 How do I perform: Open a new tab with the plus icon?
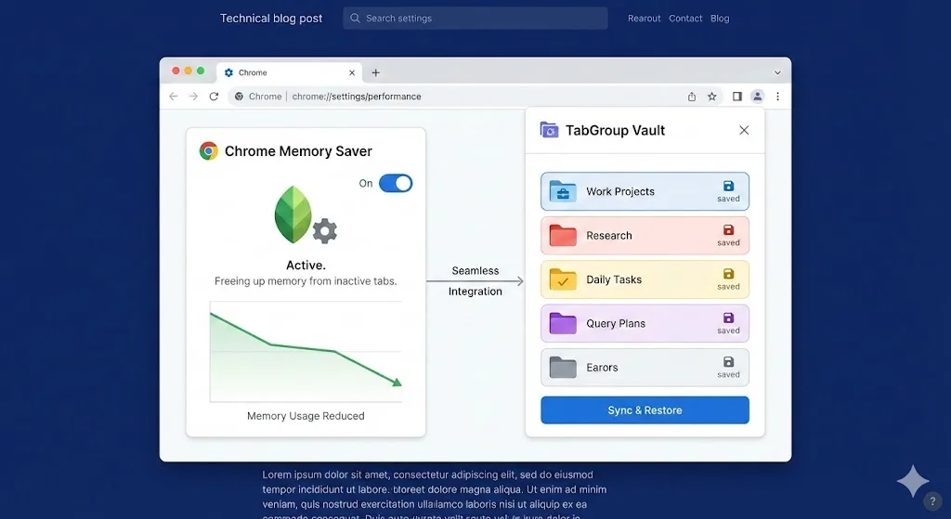(x=375, y=72)
